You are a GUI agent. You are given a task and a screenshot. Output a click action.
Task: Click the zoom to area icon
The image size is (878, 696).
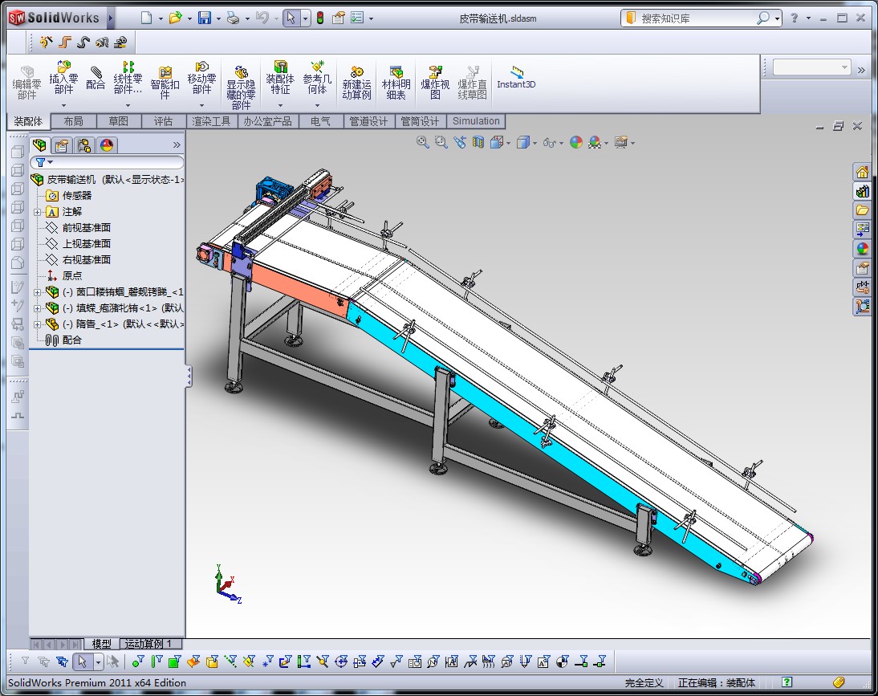pos(441,142)
